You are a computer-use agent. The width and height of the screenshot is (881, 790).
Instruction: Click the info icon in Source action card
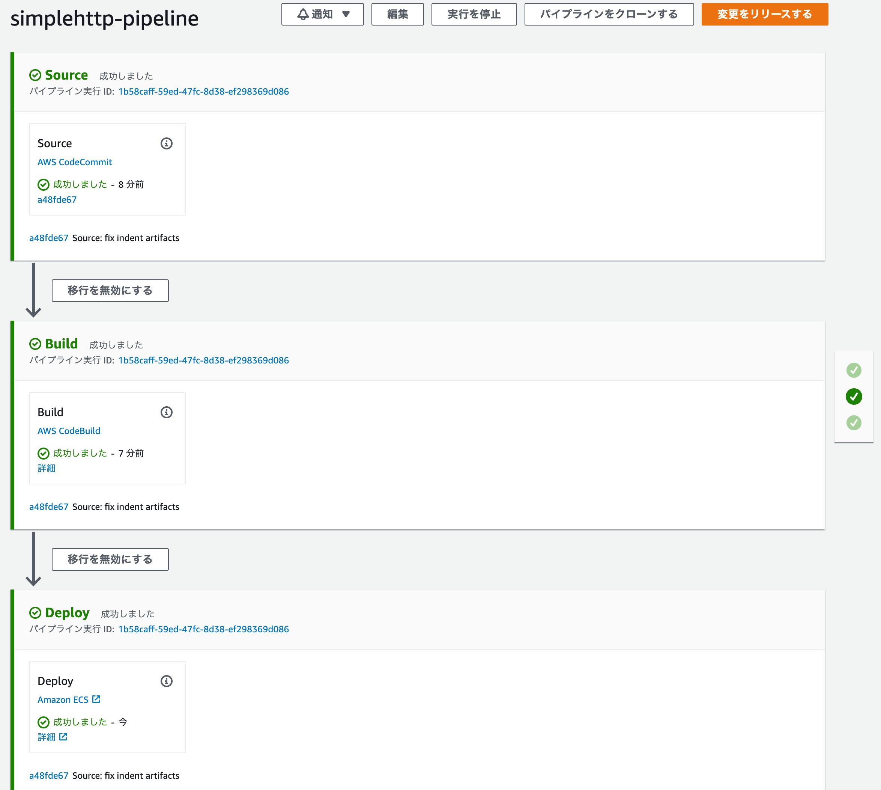point(167,143)
